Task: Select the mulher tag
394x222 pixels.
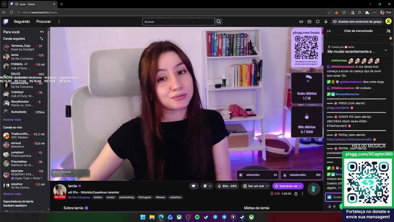Action: coord(98,197)
